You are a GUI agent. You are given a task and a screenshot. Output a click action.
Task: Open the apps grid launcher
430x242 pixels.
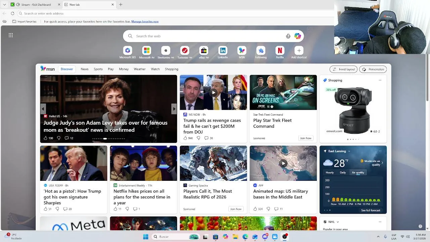11,35
